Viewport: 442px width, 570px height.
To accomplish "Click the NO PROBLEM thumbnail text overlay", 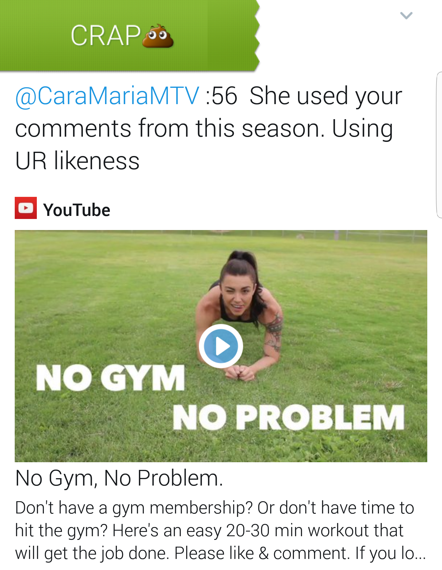I will pos(289,417).
